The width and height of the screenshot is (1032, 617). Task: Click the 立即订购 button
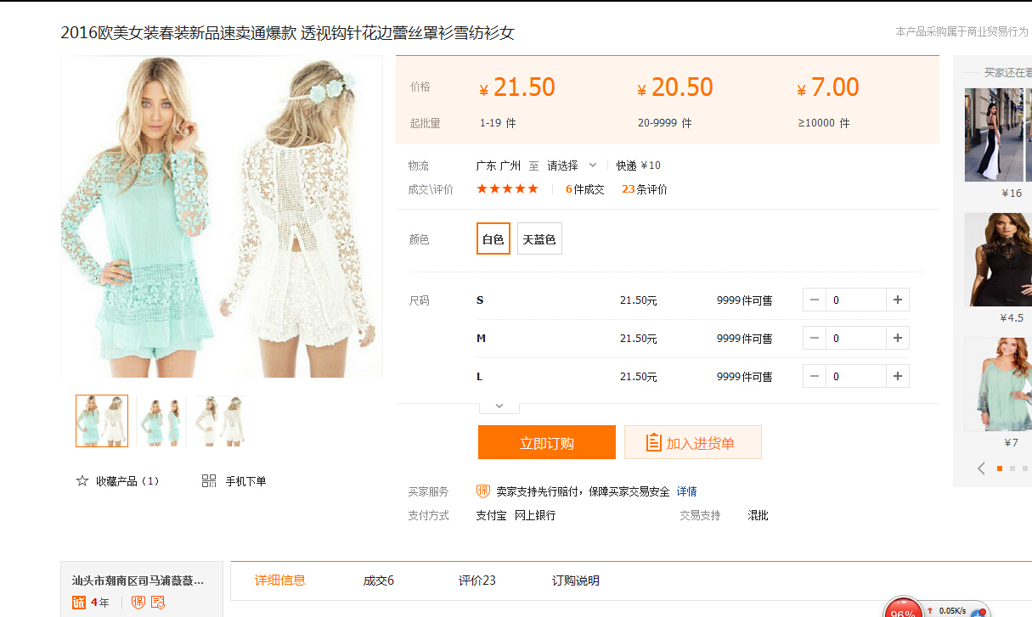(546, 442)
